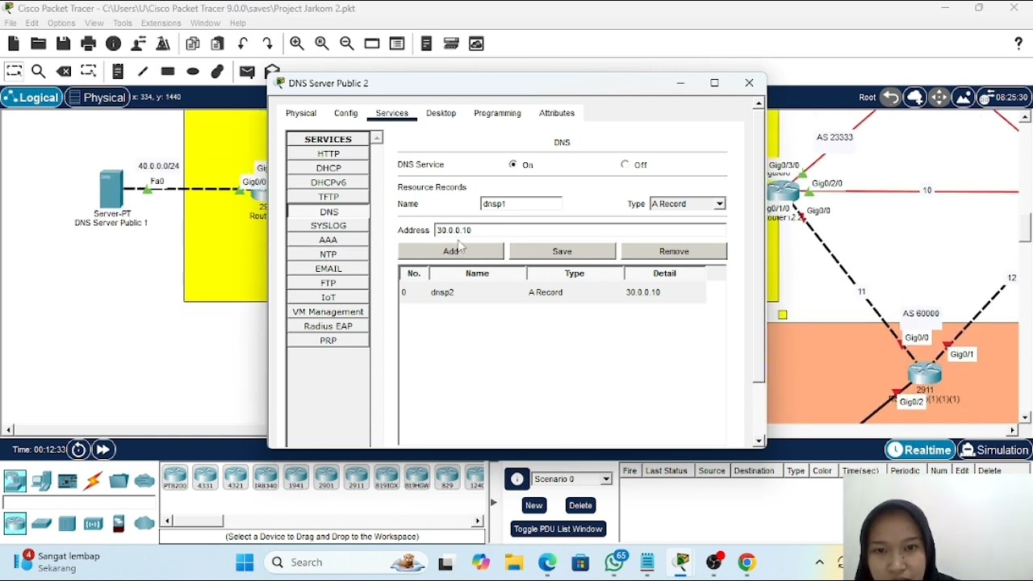Image resolution: width=1033 pixels, height=581 pixels.
Task: Click Toggle PDU List Window button
Action: coord(558,529)
